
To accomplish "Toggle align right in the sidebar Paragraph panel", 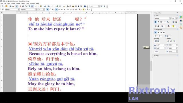I will 161,32.
